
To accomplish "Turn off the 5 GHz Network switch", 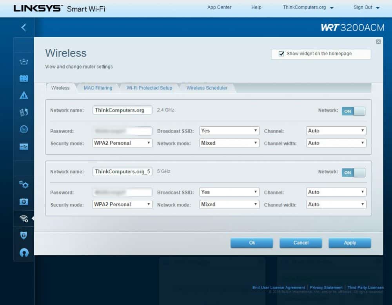I will coord(354,172).
